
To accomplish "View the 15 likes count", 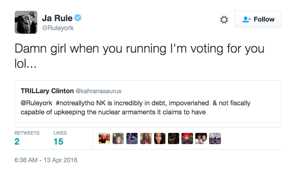I will coord(58,142).
